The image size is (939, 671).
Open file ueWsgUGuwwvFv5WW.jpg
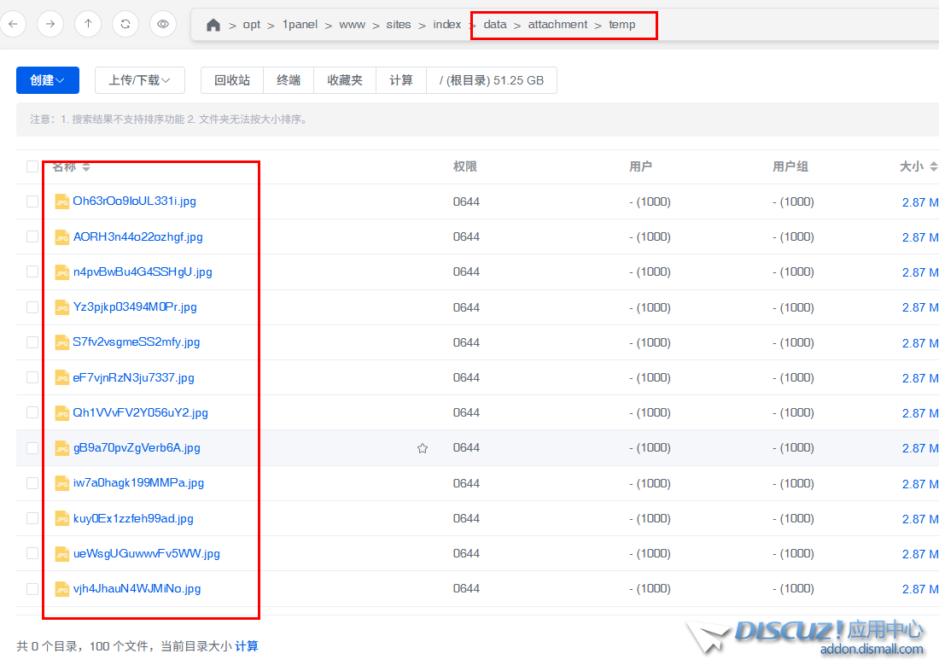point(147,553)
